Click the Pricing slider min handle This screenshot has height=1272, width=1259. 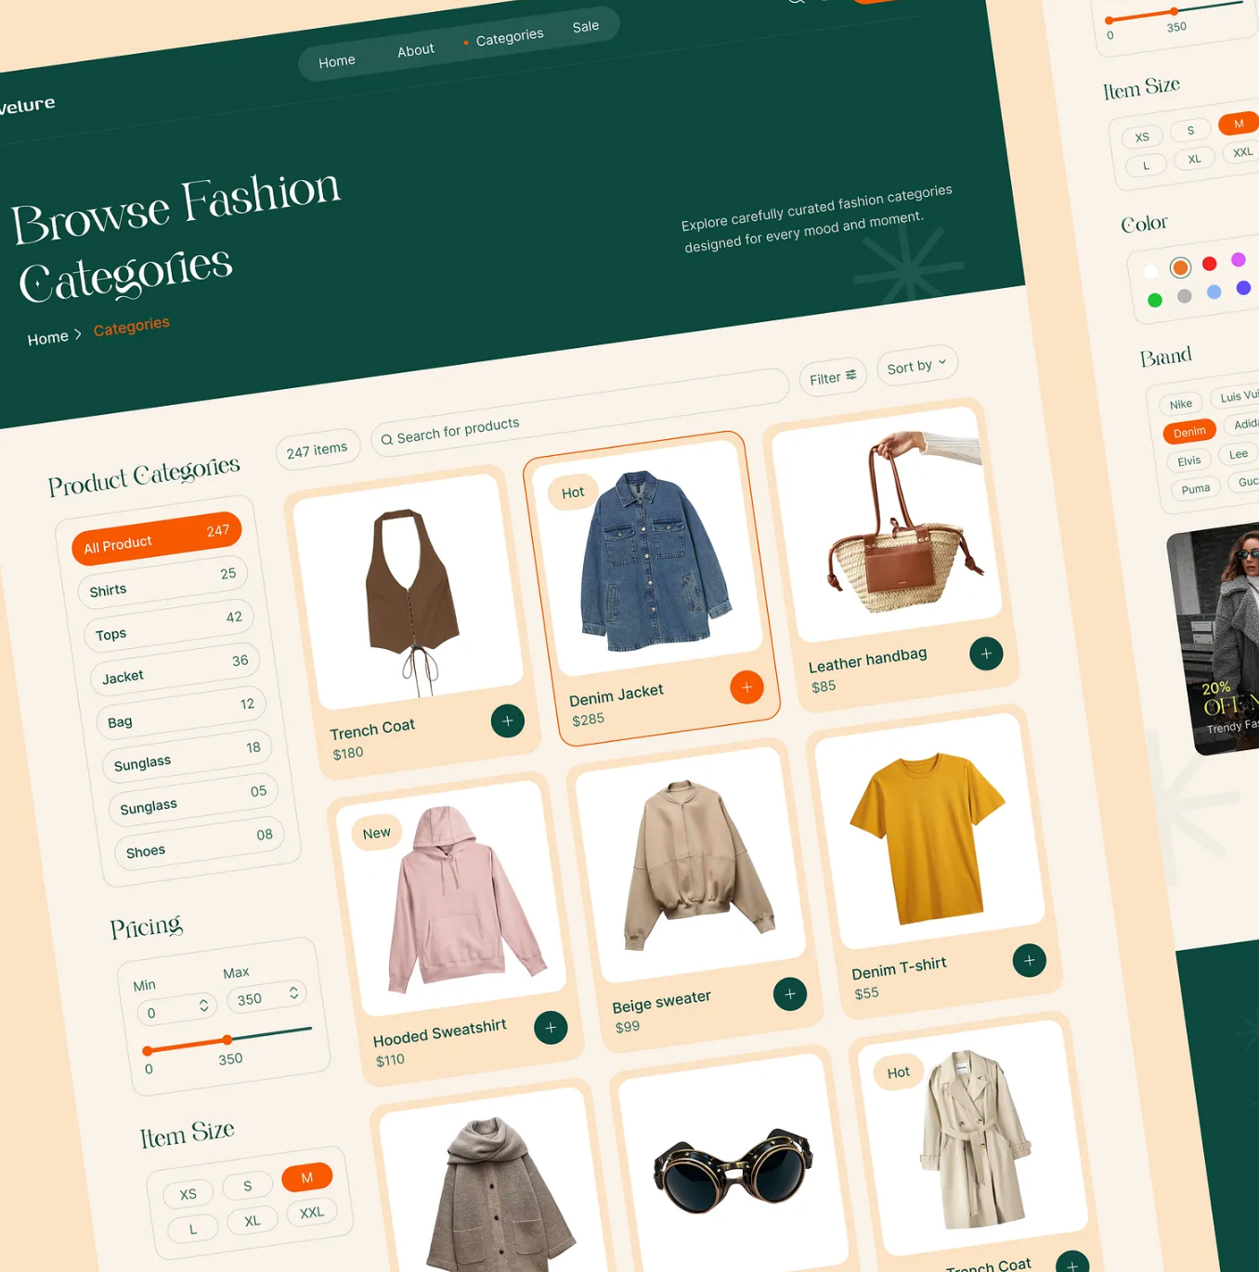[147, 1051]
